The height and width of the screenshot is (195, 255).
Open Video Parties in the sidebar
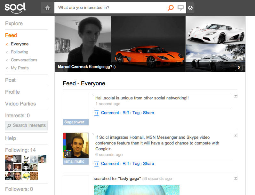pos(20,104)
